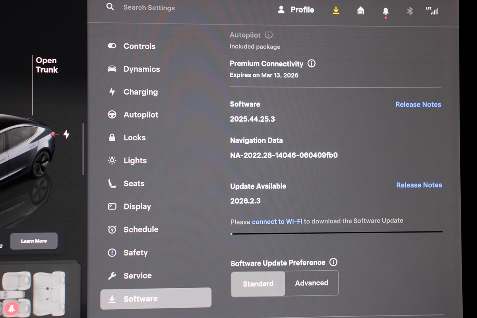Tap the yellow software download icon
Image resolution: width=477 pixels, height=318 pixels.
point(336,11)
